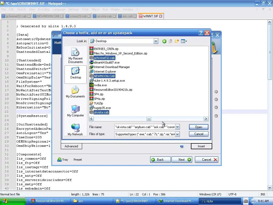
Task: Select NEWMOON.CAB file in list
Action: point(102,76)
